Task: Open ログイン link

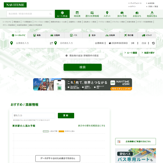Action: pyautogui.click(x=132, y=7)
